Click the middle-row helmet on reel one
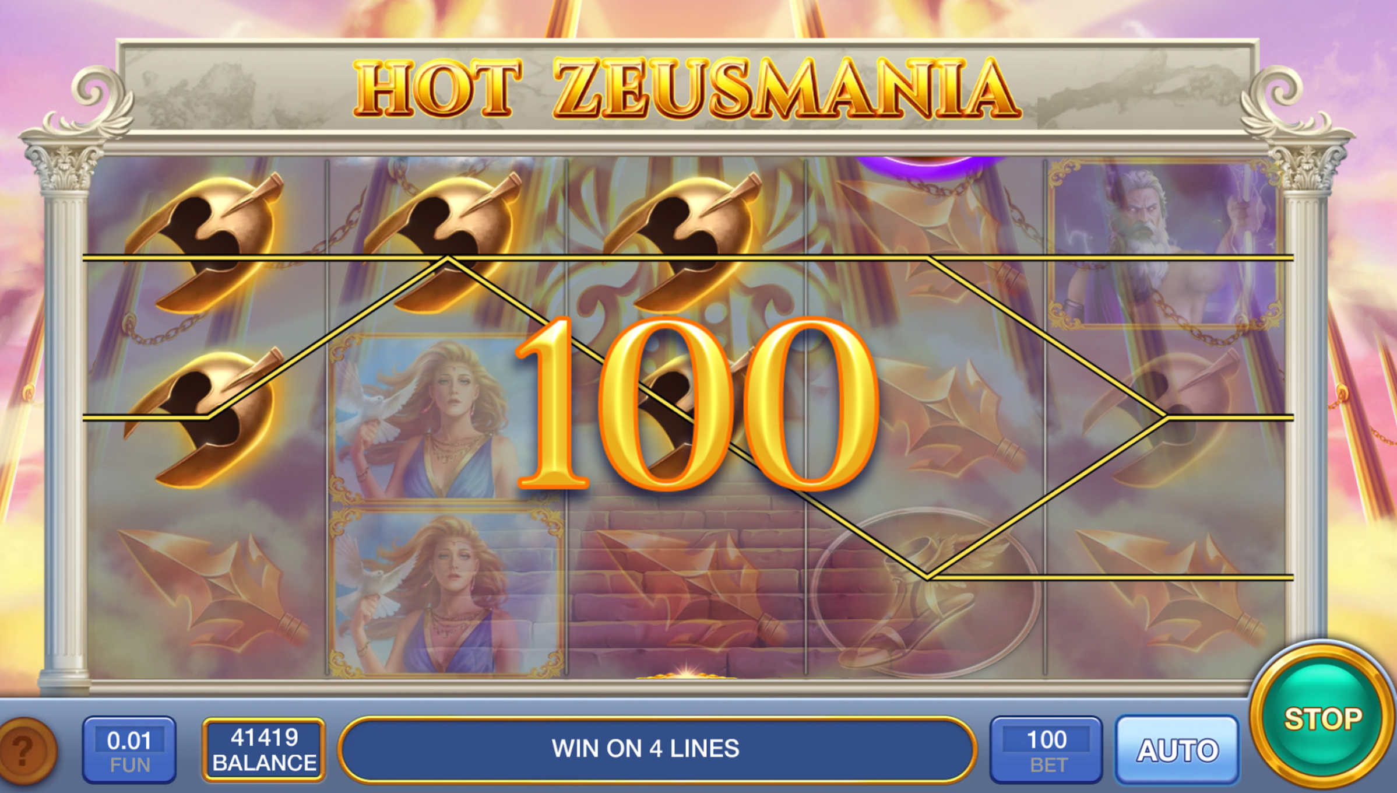This screenshot has height=793, width=1397. (x=204, y=417)
